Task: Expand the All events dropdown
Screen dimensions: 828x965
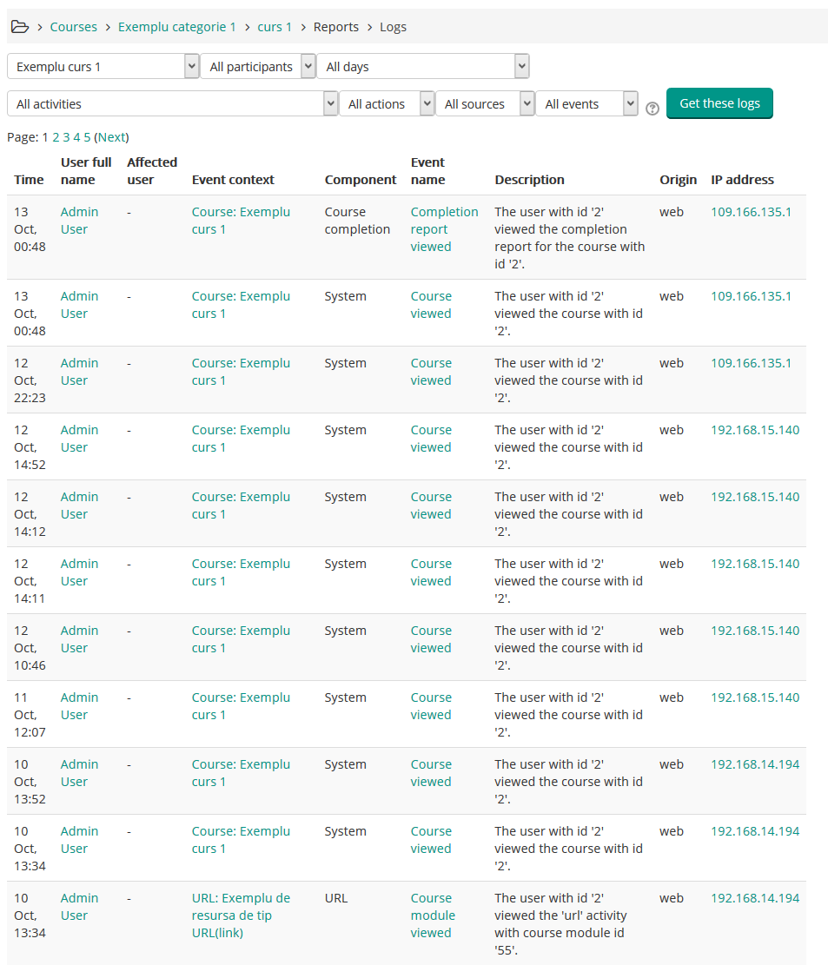Action: coord(586,103)
